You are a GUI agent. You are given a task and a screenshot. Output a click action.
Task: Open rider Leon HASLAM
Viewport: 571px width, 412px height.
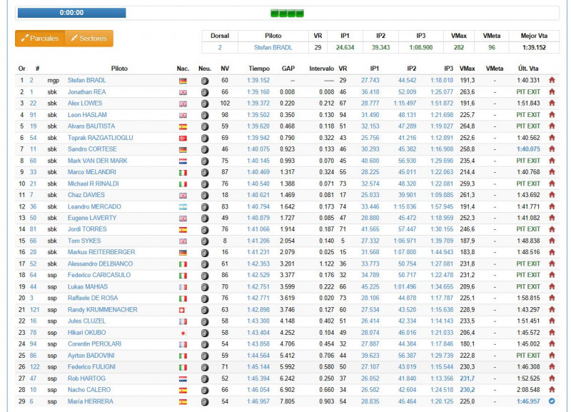pyautogui.click(x=87, y=115)
